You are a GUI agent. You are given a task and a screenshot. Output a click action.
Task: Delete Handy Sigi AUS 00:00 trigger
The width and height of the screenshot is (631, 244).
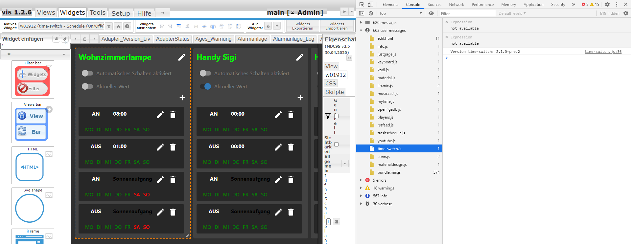click(x=291, y=147)
